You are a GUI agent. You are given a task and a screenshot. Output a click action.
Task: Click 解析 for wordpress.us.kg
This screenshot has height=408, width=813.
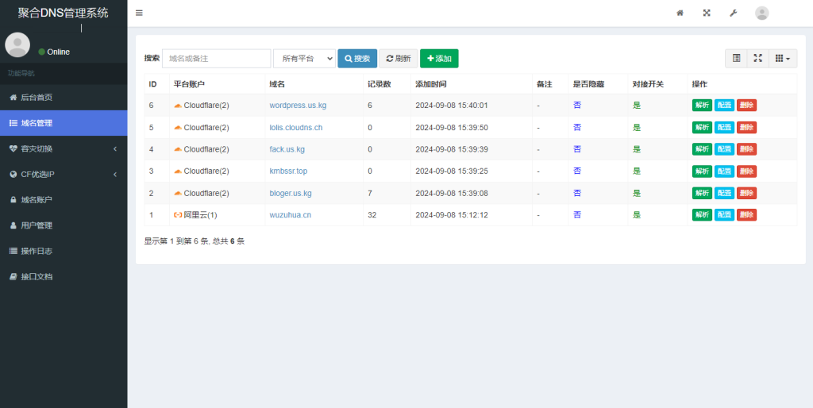[702, 106]
